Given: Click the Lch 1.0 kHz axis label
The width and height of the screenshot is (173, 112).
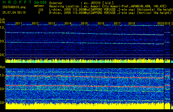Looking at the screenshot, I should click(2, 28).
